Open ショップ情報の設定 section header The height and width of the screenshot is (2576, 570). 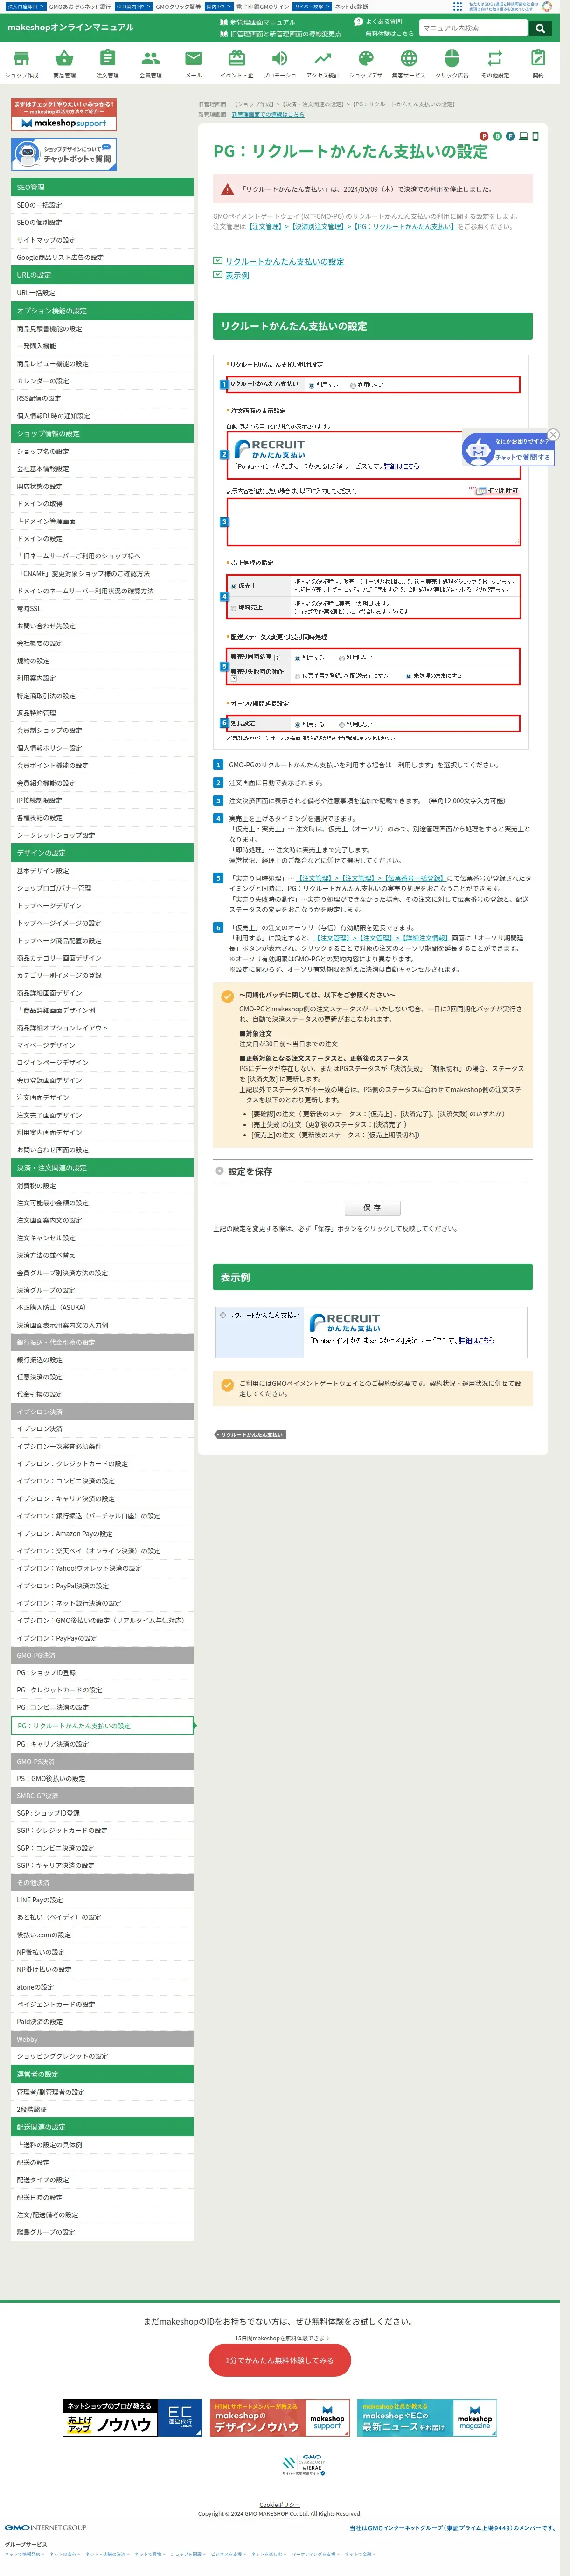(102, 434)
